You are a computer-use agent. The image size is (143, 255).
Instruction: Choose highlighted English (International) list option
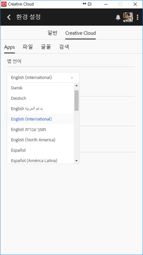(x=40, y=119)
